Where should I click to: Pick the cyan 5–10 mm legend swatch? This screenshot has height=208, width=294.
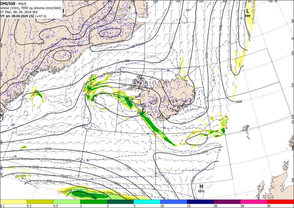147,202
